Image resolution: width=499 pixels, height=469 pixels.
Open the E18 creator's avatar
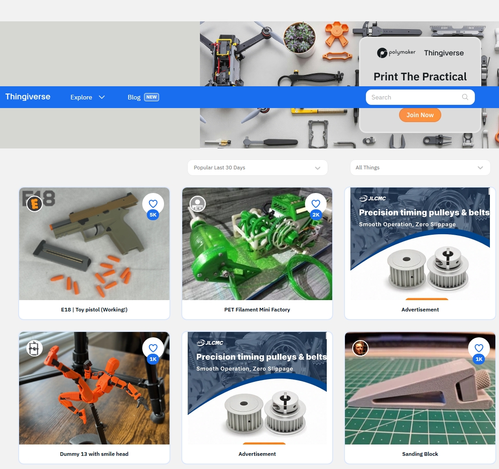(35, 204)
